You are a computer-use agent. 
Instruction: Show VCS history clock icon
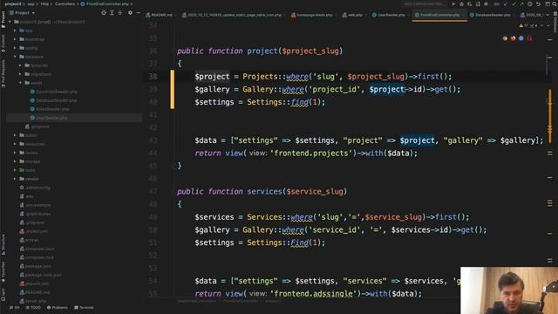click(x=530, y=3)
